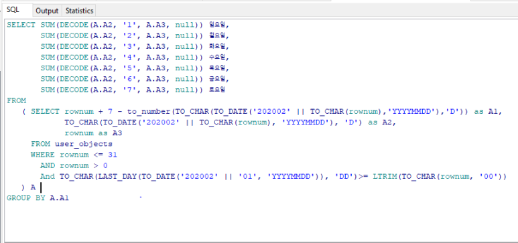Click the 목요일 column alias
This screenshot has width=518, height=243.
217,68
